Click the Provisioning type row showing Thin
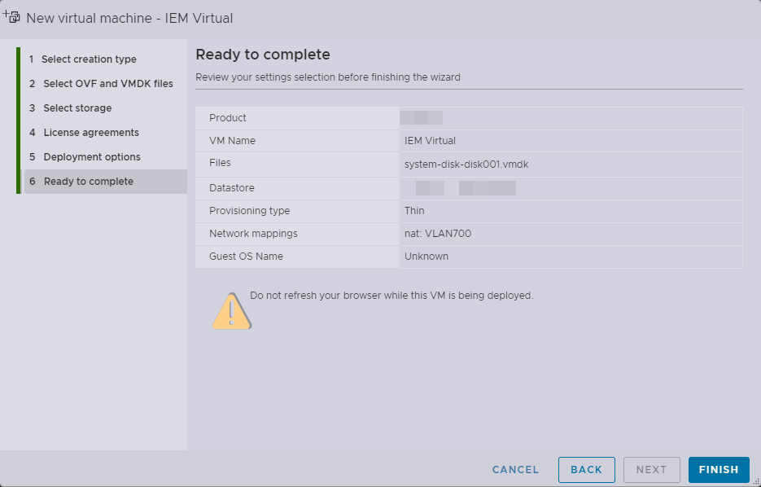Image resolution: width=761 pixels, height=487 pixels. pos(468,210)
